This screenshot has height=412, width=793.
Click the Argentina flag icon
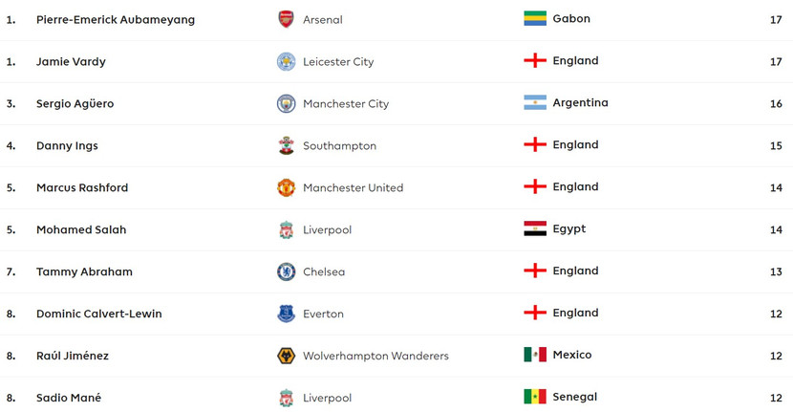point(535,102)
